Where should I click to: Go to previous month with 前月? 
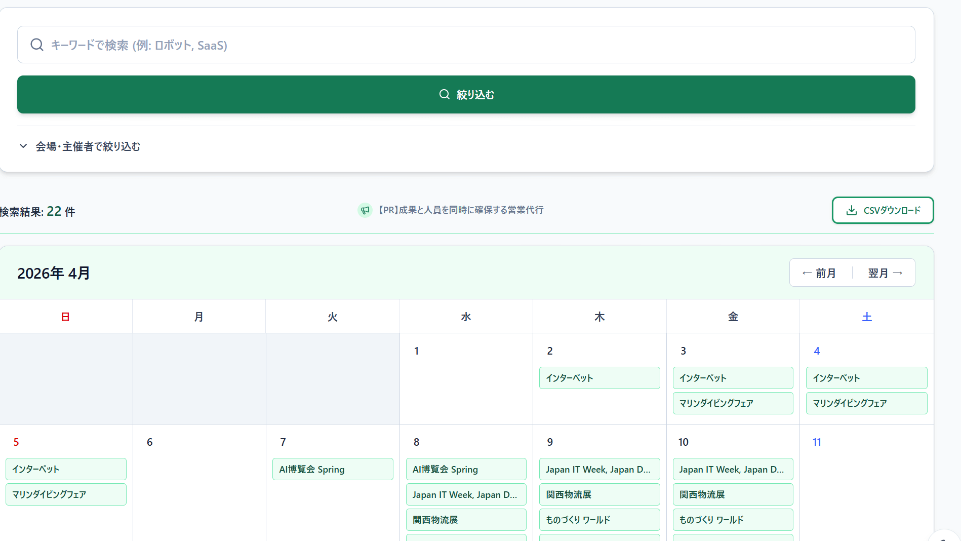[820, 273]
